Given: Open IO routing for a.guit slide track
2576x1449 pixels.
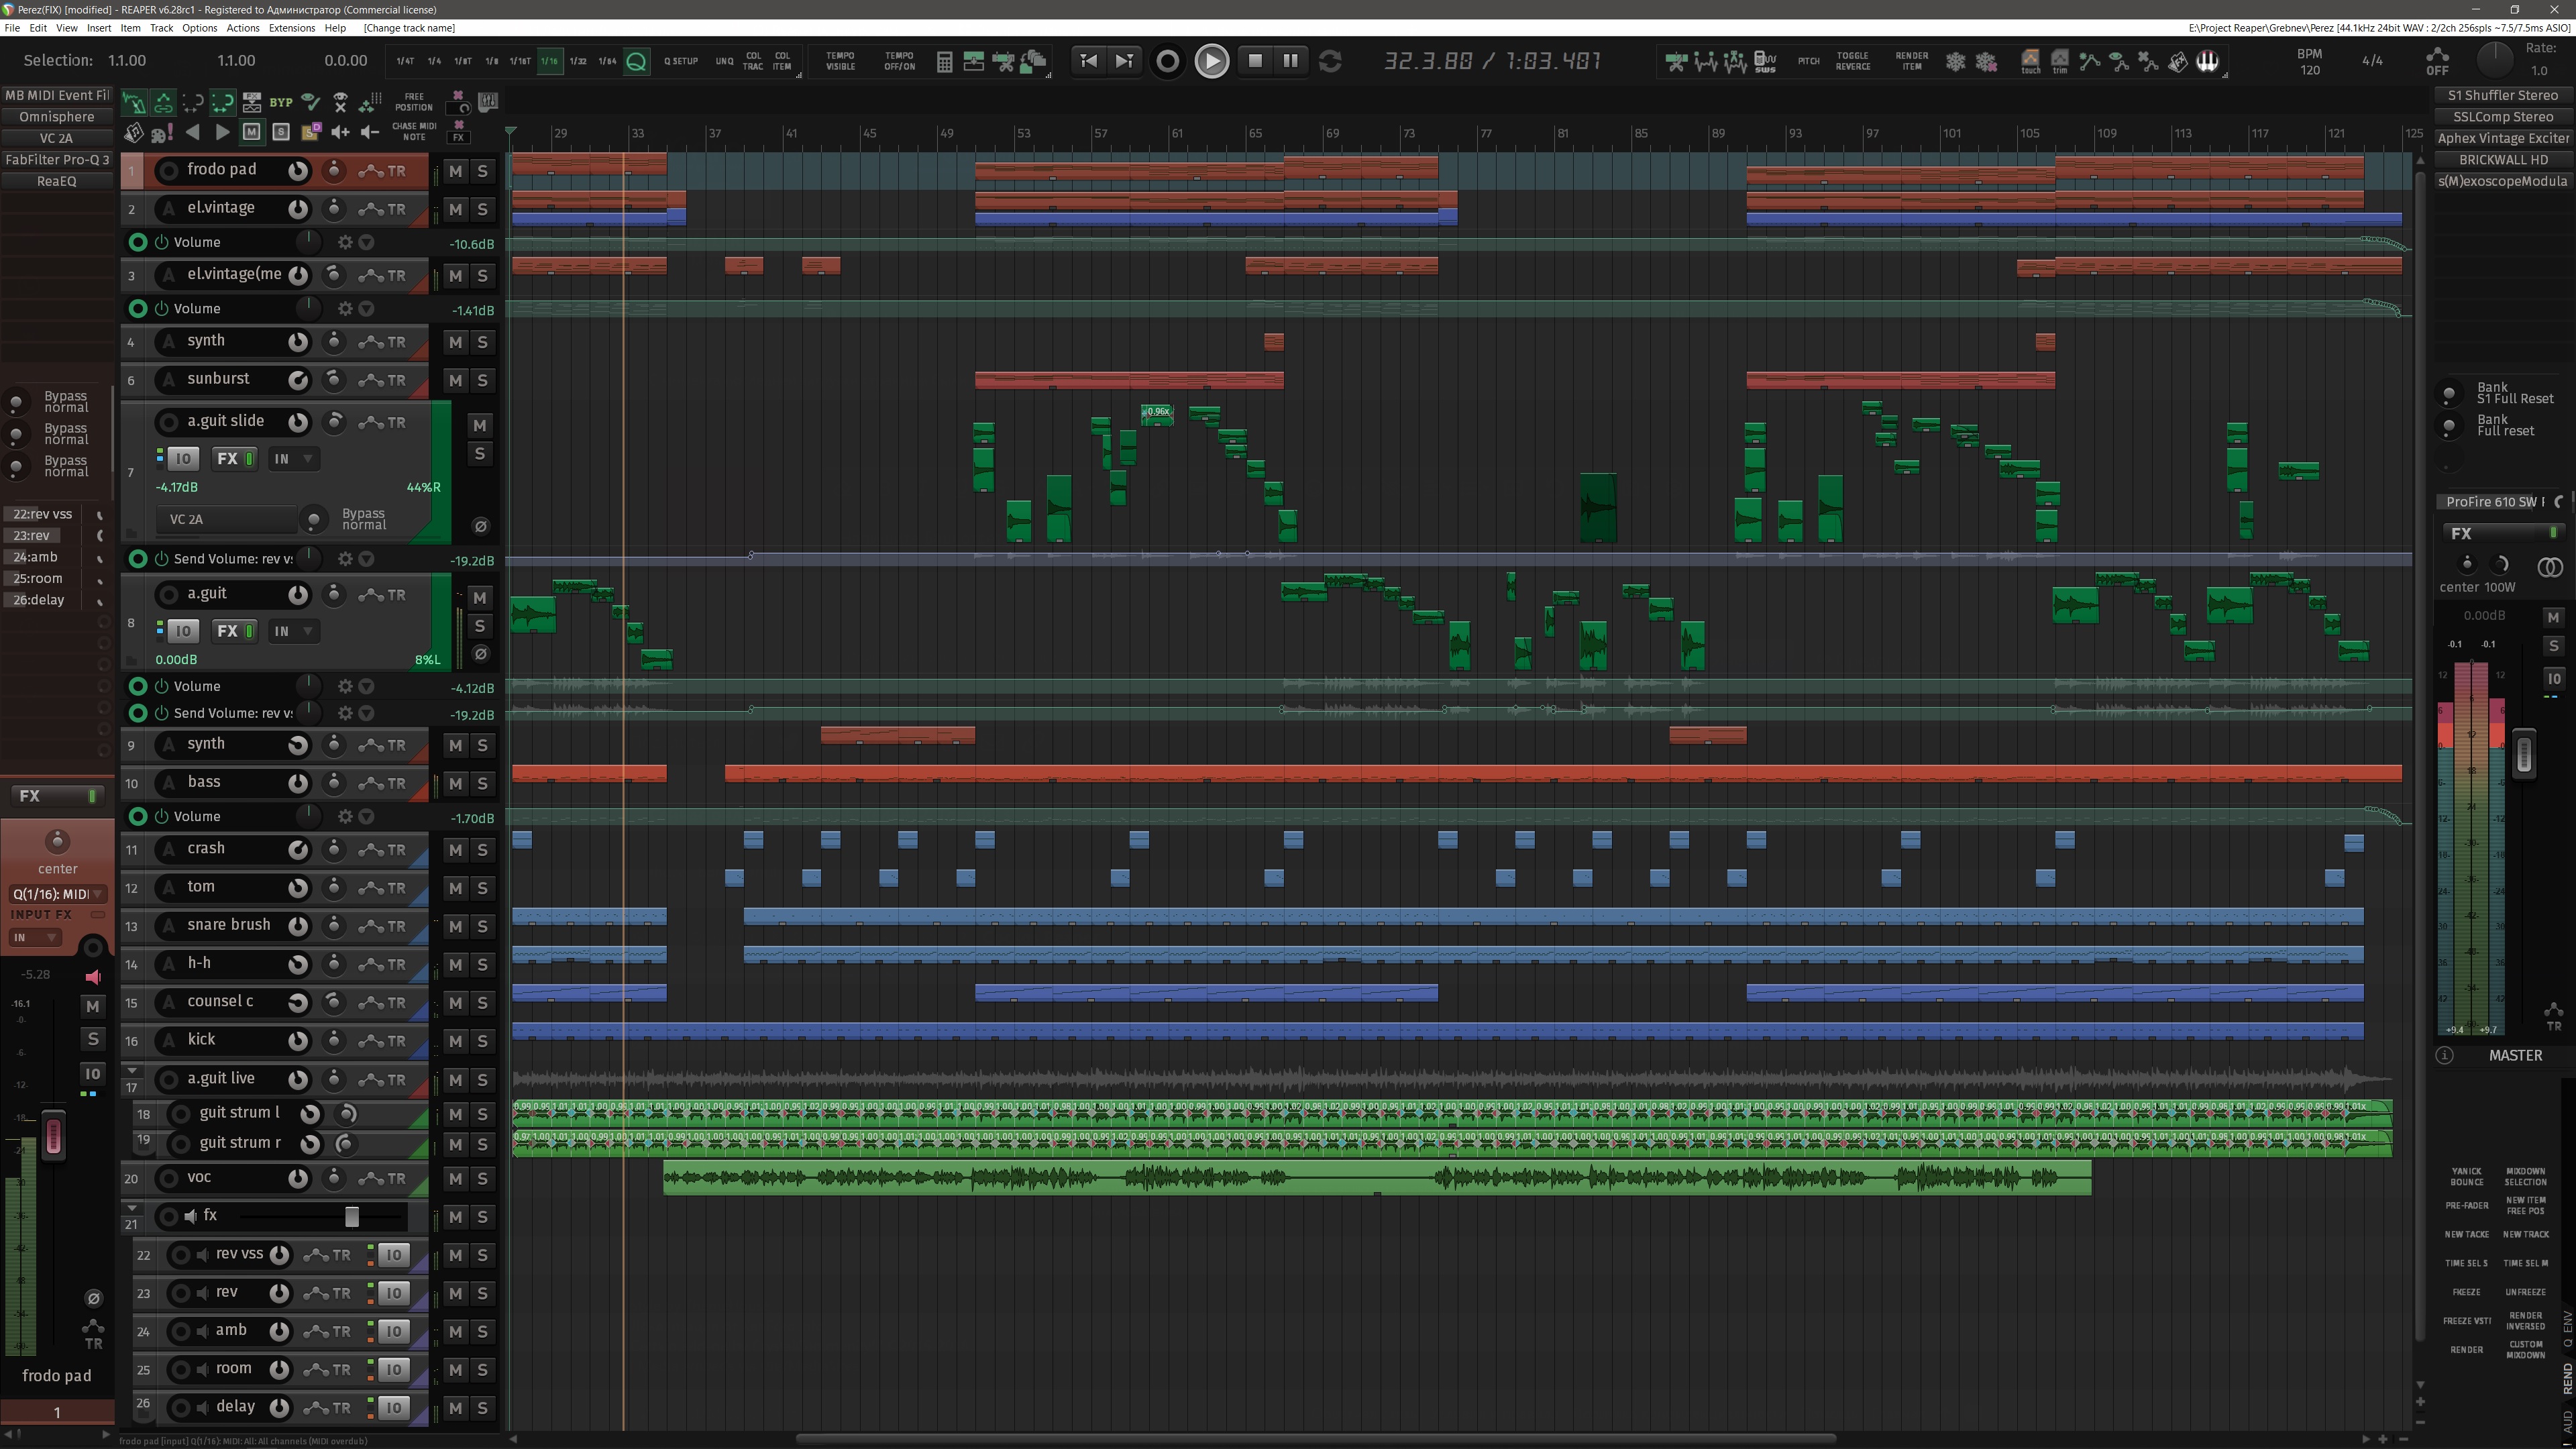Looking at the screenshot, I should (x=182, y=459).
